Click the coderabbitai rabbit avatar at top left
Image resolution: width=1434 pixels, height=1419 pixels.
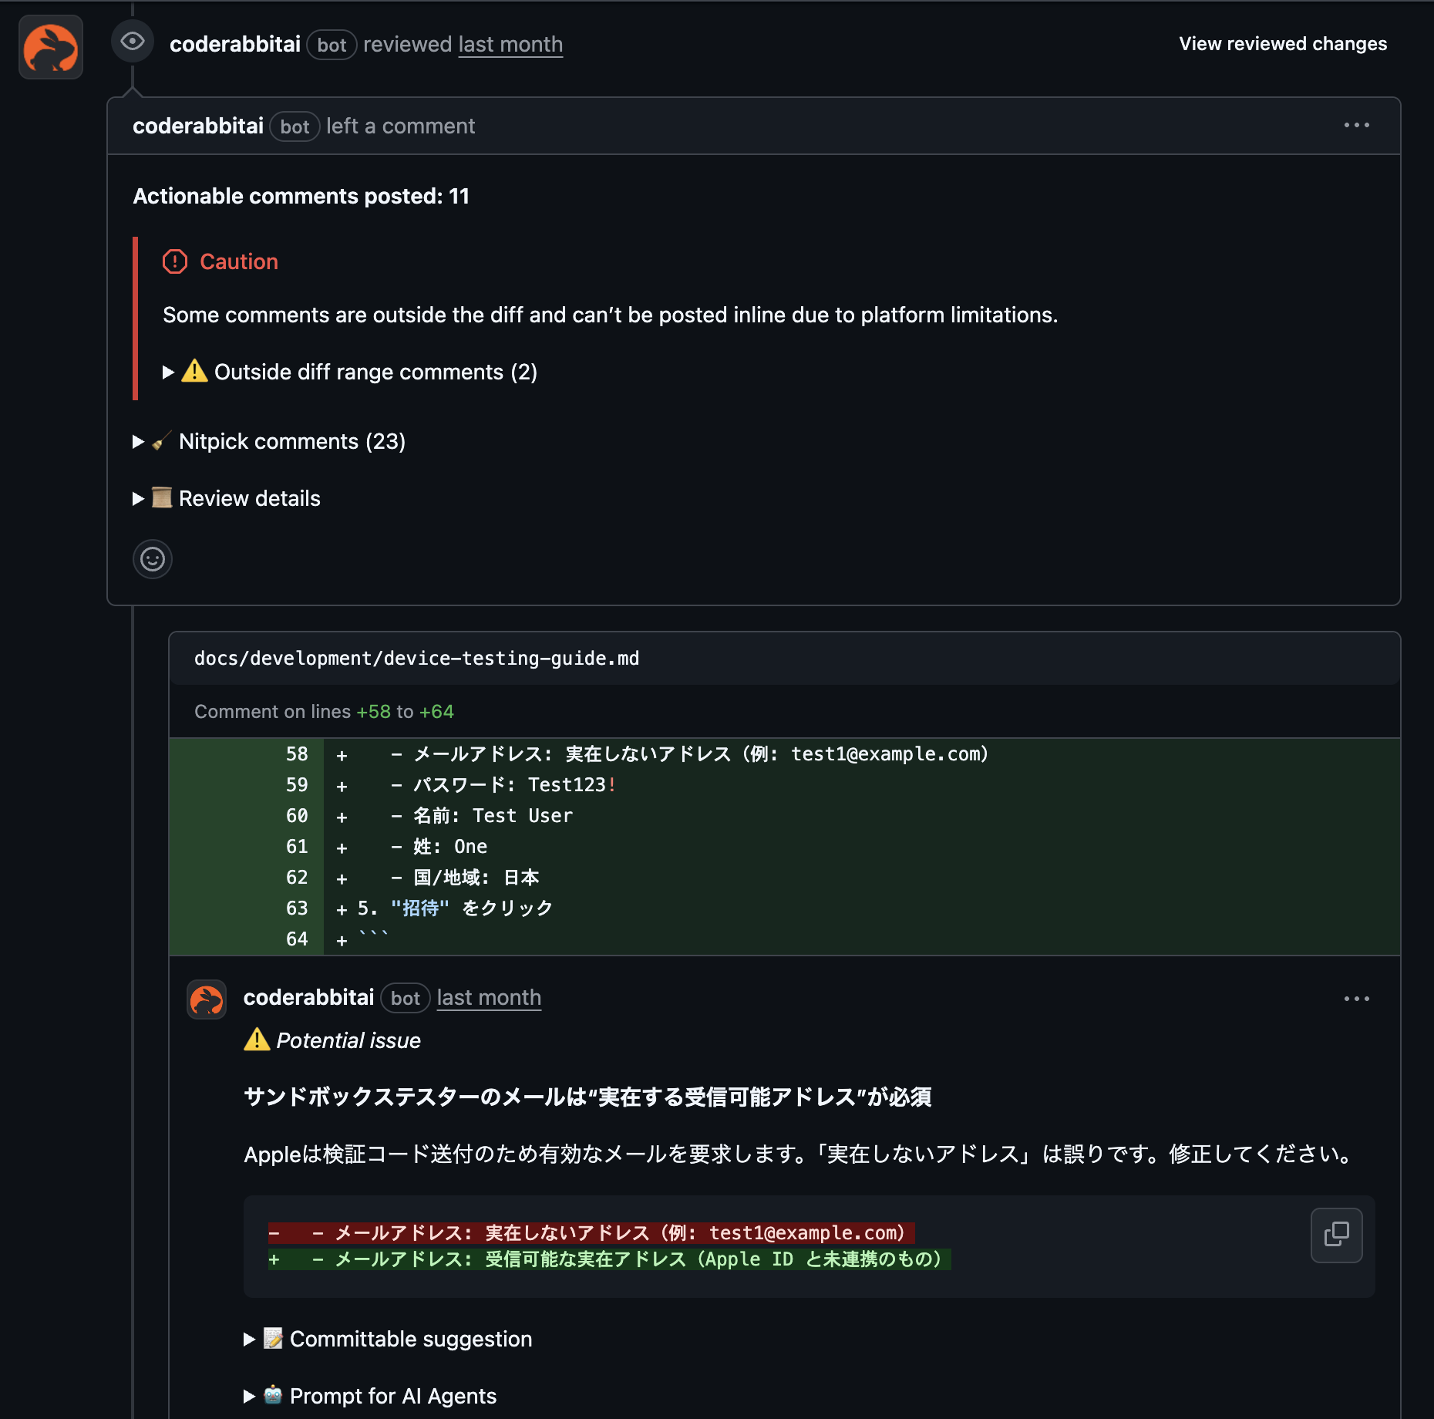click(x=50, y=48)
